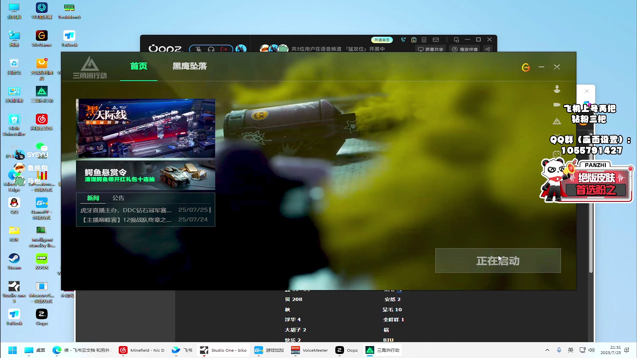Click TestMem5 desktop icon

click(69, 10)
